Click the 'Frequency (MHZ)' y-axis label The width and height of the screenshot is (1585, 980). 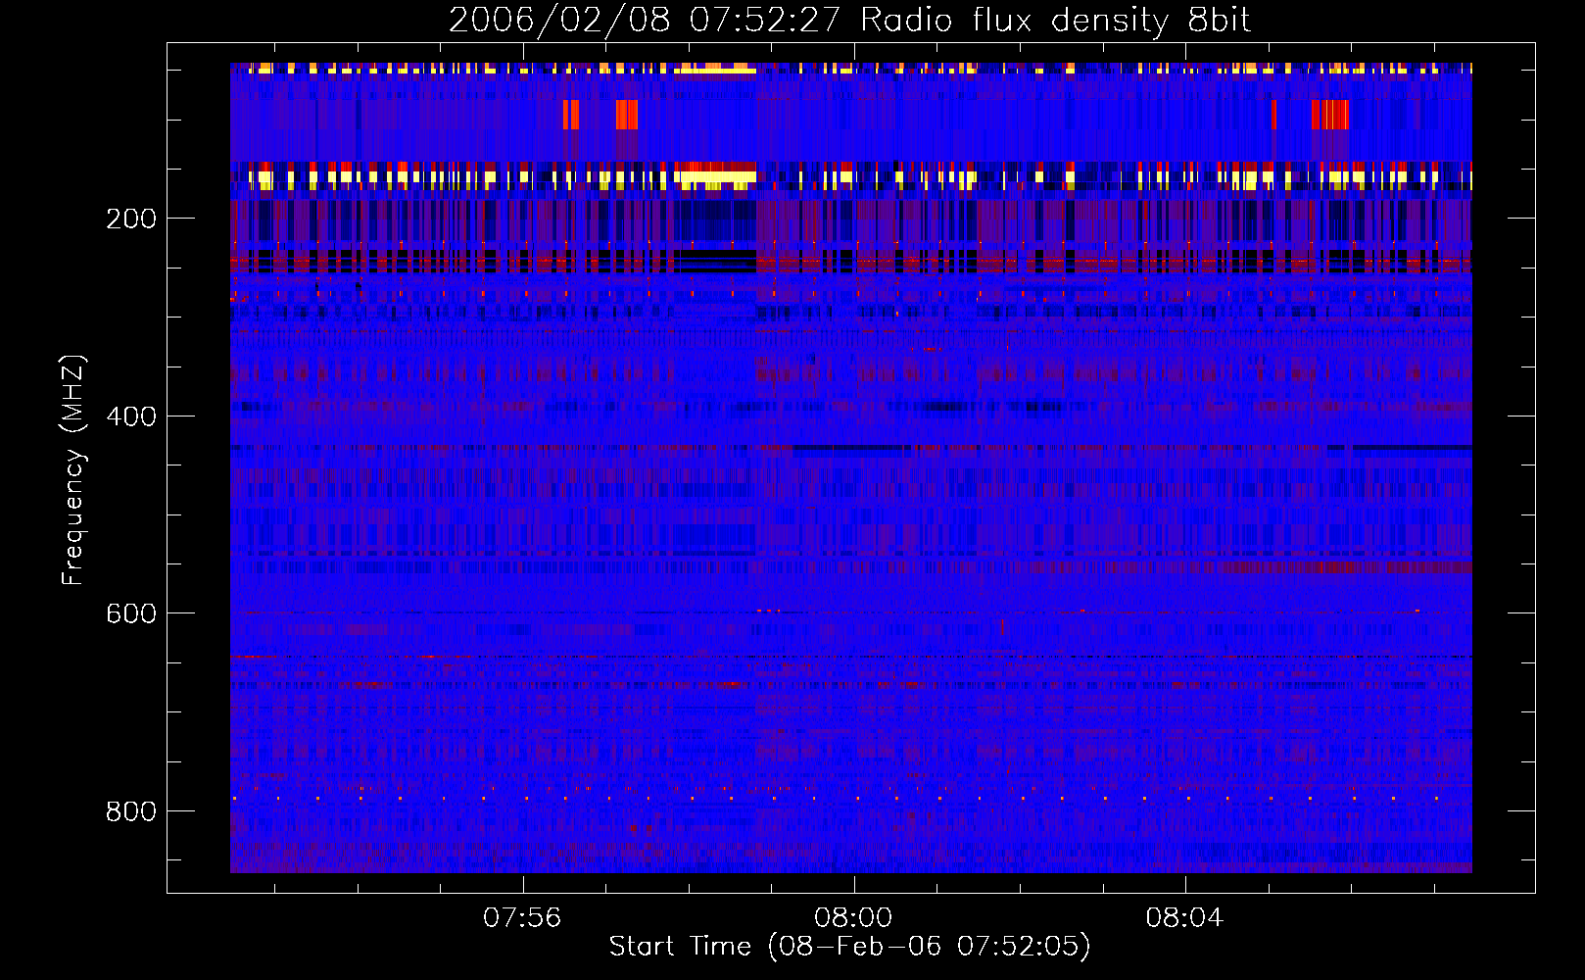coord(73,469)
